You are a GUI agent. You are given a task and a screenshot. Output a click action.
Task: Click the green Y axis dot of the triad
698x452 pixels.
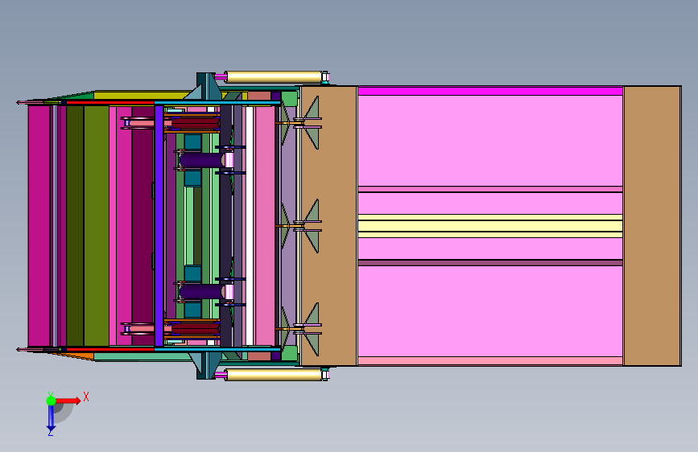[x=51, y=401]
